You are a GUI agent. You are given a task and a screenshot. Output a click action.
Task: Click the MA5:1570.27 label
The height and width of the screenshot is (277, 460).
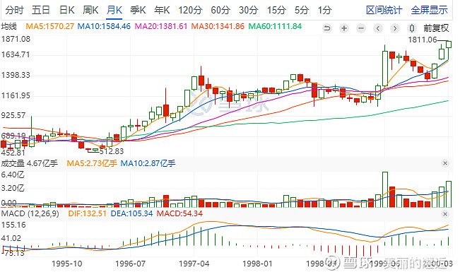point(50,26)
